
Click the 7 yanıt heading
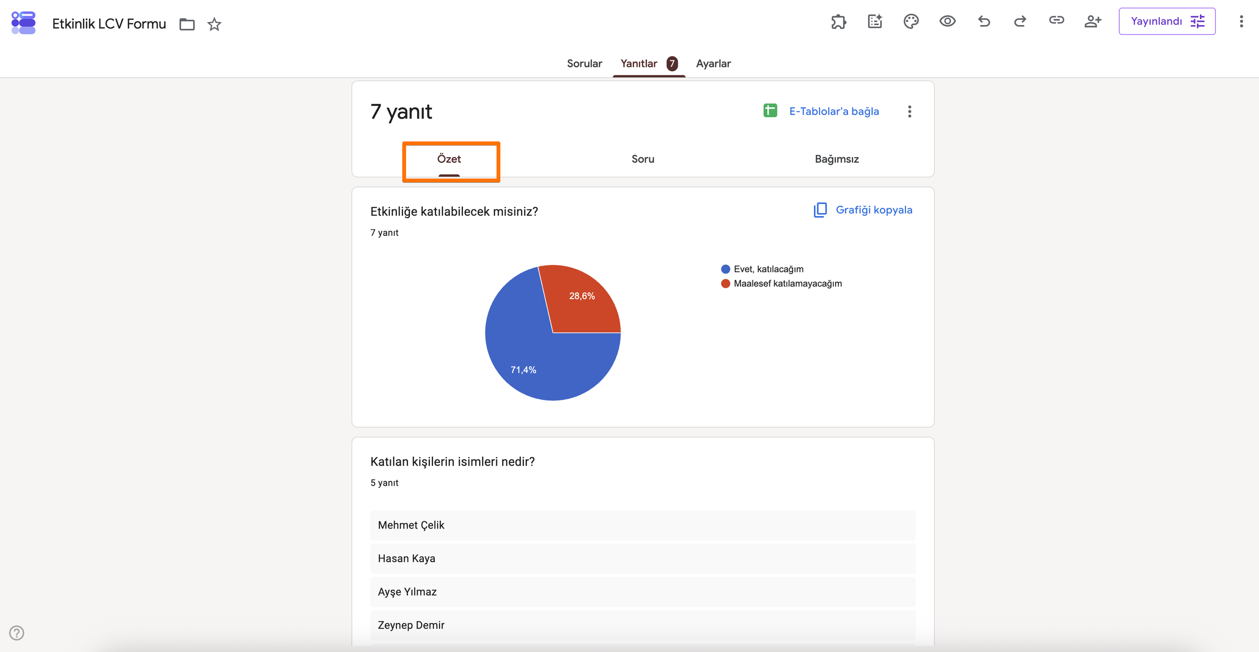(x=401, y=112)
